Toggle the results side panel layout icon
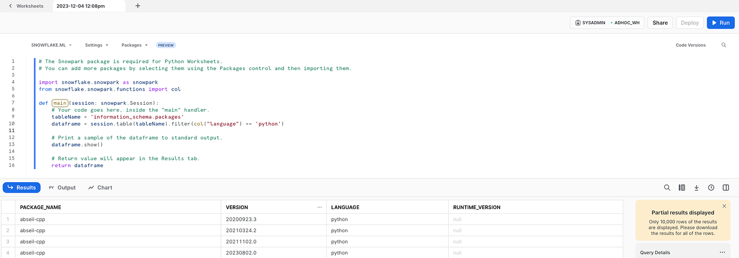The height and width of the screenshot is (258, 739). [x=726, y=187]
